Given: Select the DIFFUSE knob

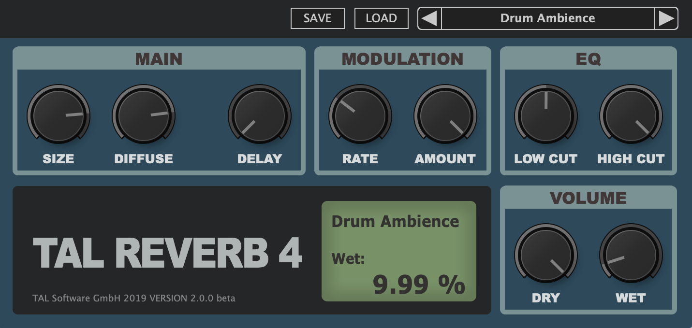Looking at the screenshot, I should [x=144, y=115].
